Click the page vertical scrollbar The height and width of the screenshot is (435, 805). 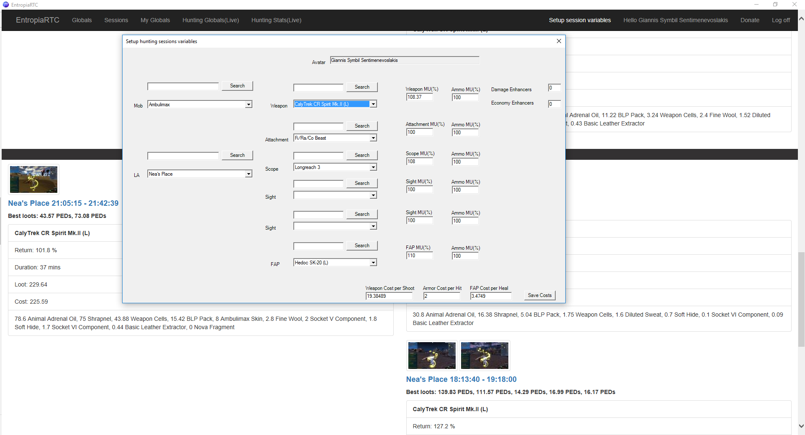click(x=801, y=299)
